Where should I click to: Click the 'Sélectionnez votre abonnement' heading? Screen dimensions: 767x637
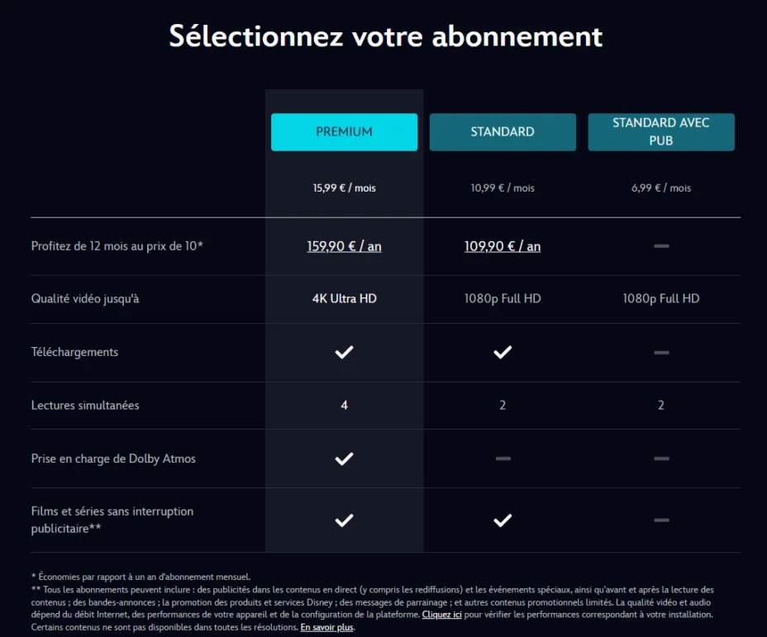385,36
